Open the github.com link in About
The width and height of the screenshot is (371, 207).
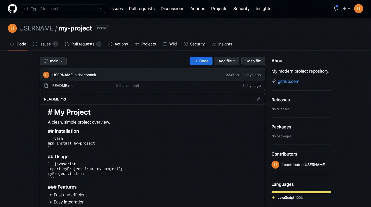tap(288, 81)
